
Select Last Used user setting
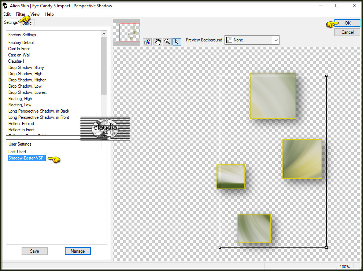click(x=17, y=152)
